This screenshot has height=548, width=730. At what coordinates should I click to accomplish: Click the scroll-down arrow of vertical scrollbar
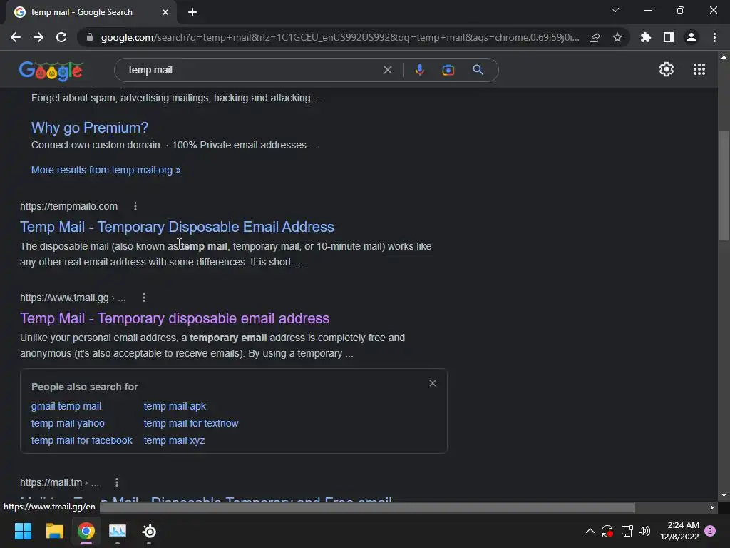click(724, 495)
